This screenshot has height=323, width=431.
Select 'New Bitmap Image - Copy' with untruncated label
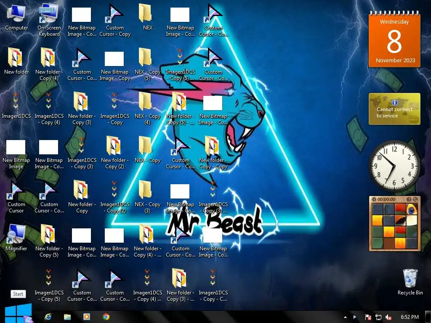[114, 66]
